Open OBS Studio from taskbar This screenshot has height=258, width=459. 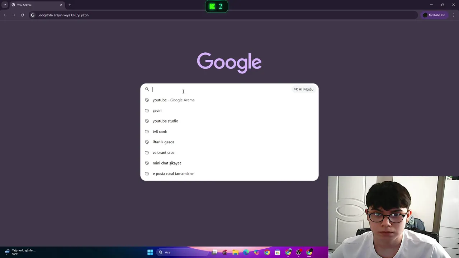299,252
